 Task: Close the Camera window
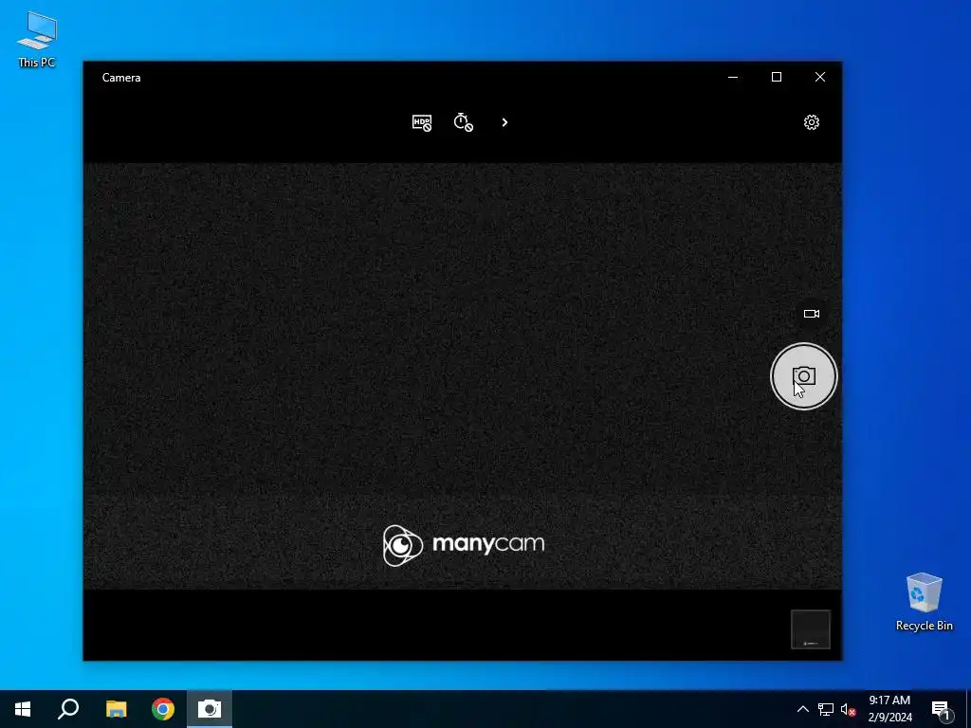click(820, 78)
